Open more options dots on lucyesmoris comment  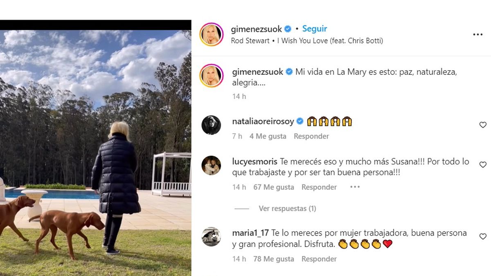click(x=355, y=187)
